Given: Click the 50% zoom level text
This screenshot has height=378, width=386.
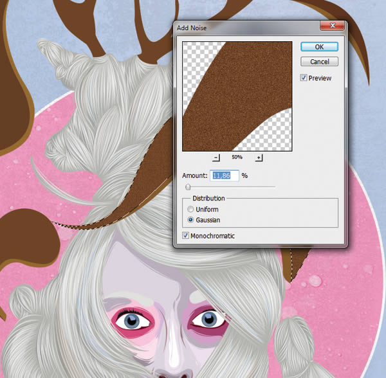Looking at the screenshot, I should (x=237, y=157).
